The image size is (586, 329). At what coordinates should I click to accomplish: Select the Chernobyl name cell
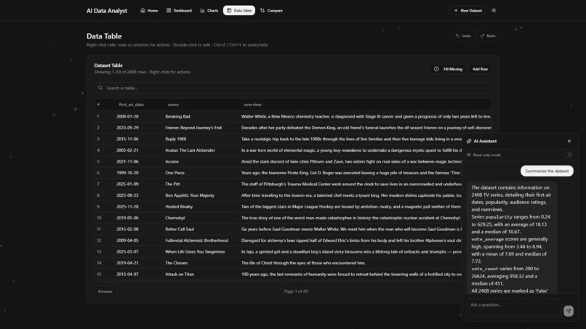click(175, 218)
